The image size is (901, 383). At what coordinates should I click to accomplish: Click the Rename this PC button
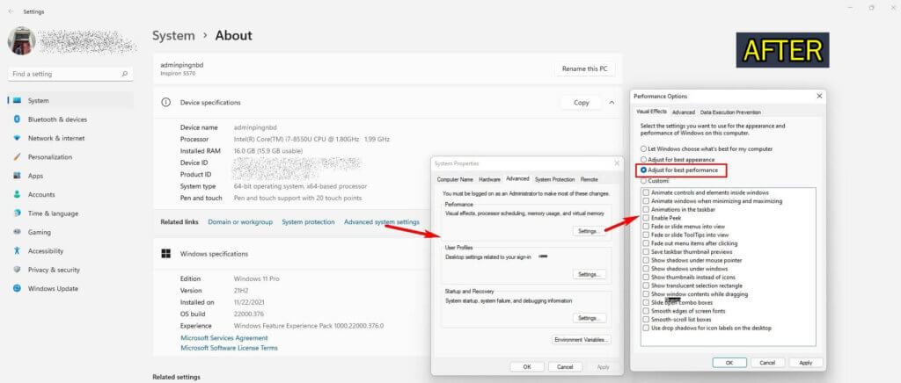click(x=584, y=69)
